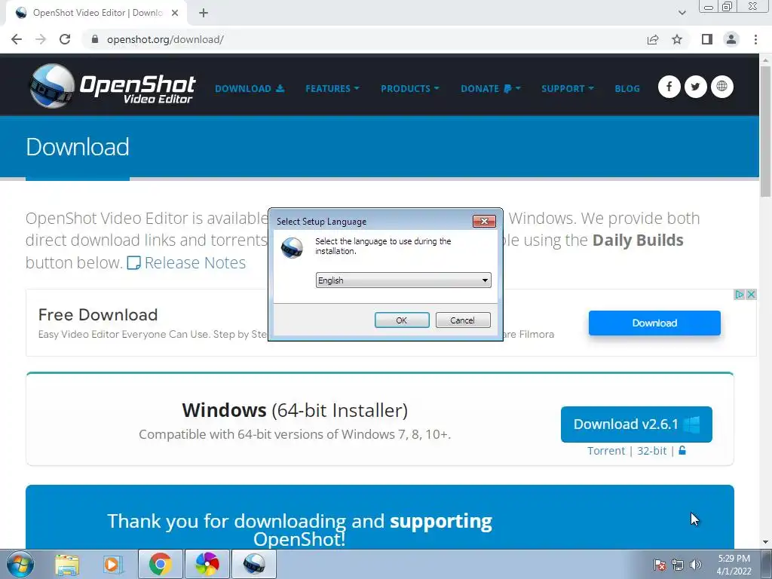This screenshot has width=772, height=579.
Task: Click the Torrent download link
Action: [x=606, y=451]
